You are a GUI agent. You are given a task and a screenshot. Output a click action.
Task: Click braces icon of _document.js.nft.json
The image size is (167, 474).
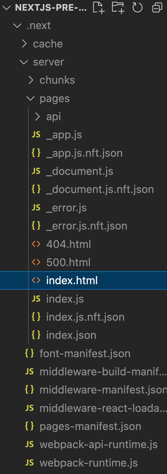pyautogui.click(x=36, y=189)
